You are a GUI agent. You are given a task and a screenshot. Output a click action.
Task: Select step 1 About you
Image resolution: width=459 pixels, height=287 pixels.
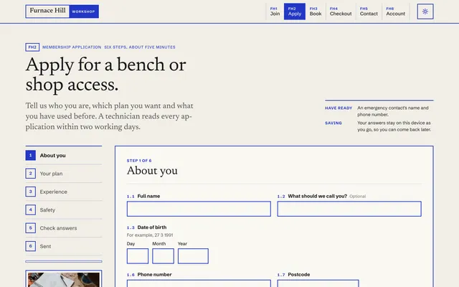pyautogui.click(x=64, y=156)
